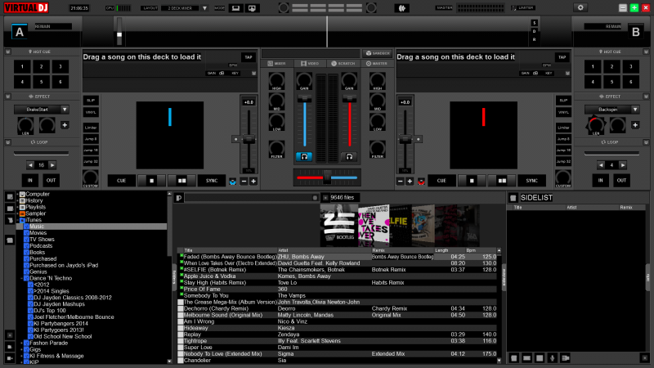Collapse deck A HOT CUE panel chevron
Image resolution: width=654 pixels, height=368 pixels.
click(8, 52)
